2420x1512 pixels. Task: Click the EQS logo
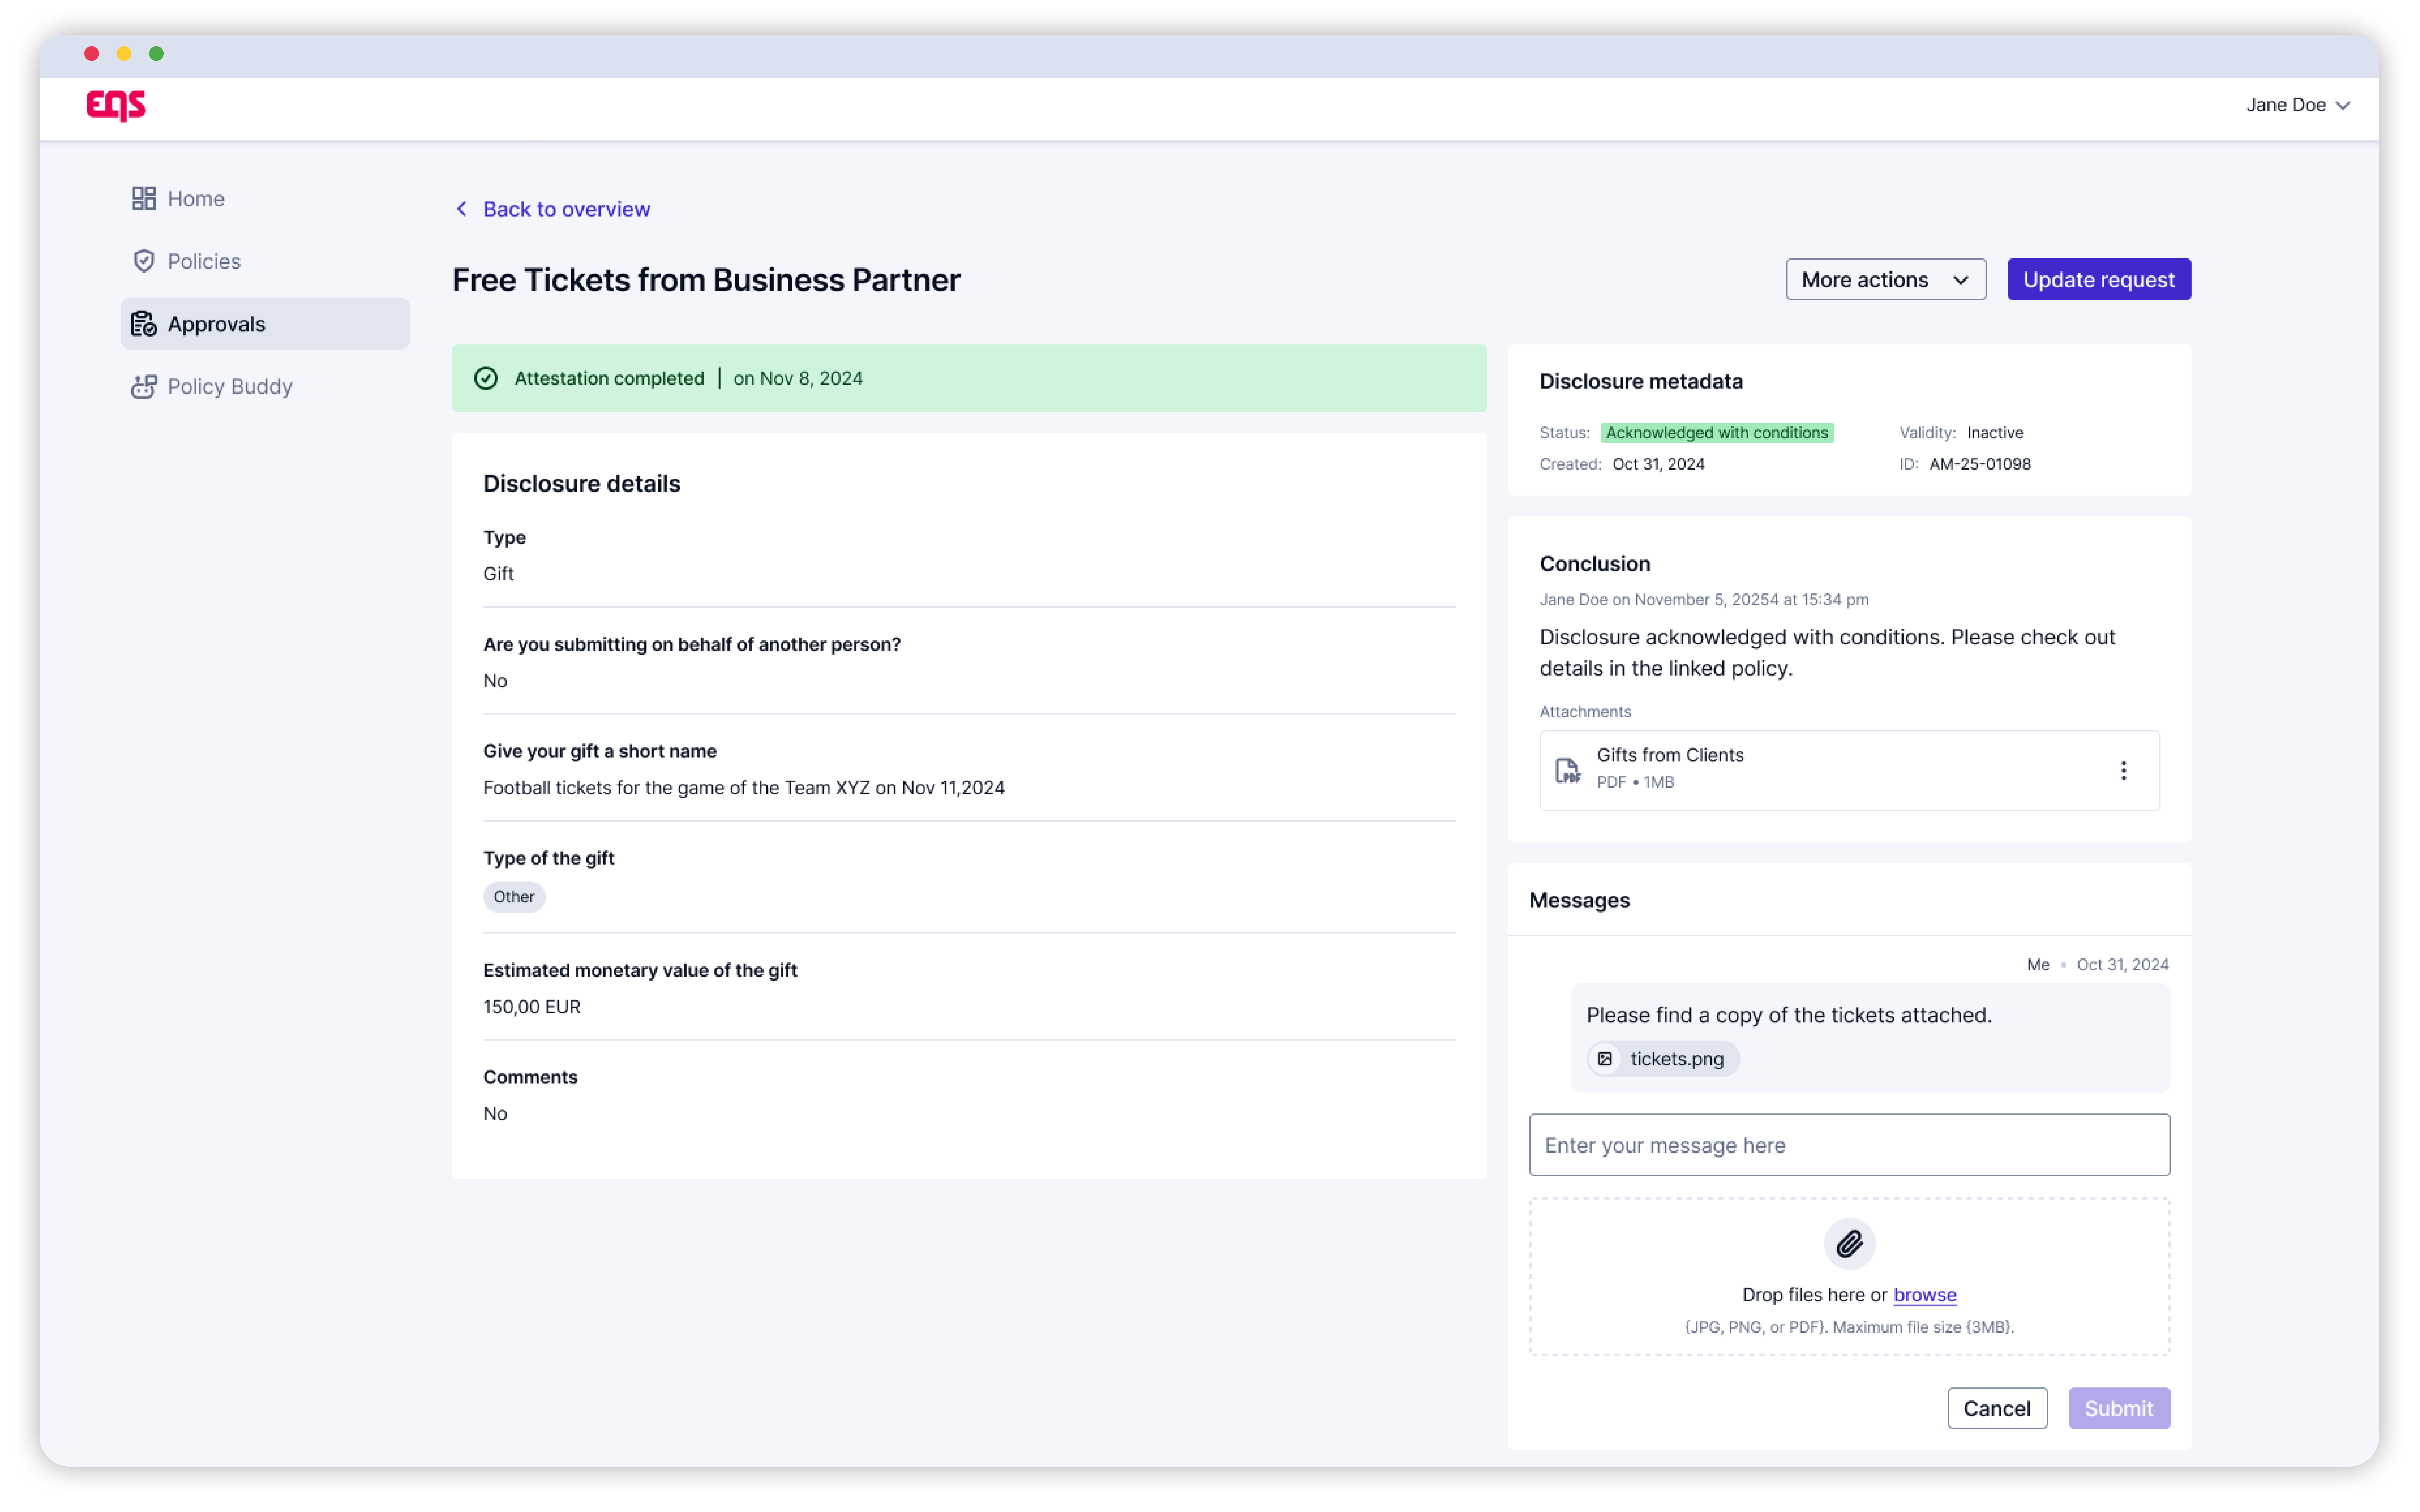tap(116, 105)
